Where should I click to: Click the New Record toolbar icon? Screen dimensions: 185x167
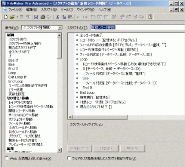(x=93, y=17)
